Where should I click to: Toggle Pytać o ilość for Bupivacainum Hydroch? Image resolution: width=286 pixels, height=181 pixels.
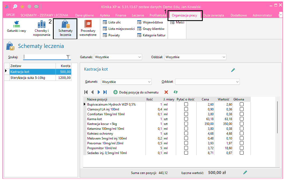[x=186, y=104]
